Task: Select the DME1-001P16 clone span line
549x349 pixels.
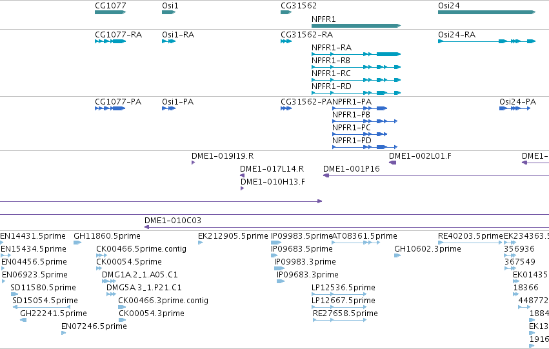Action: point(436,175)
